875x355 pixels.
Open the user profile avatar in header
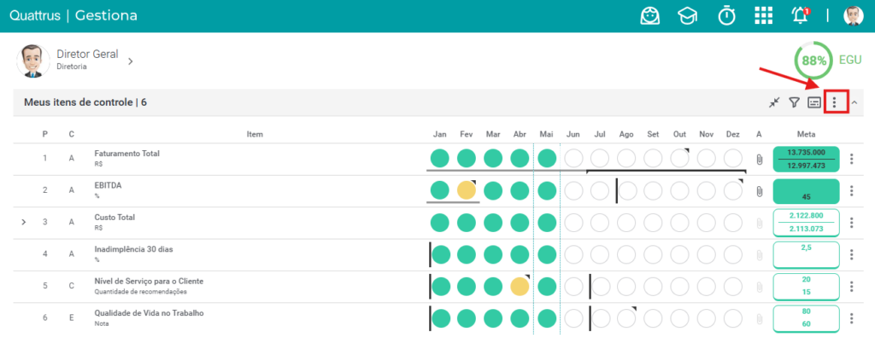854,15
